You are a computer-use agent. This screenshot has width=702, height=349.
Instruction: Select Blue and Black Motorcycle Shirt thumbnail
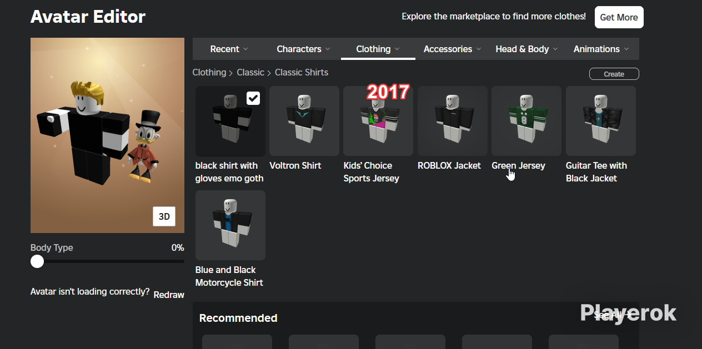[230, 225]
